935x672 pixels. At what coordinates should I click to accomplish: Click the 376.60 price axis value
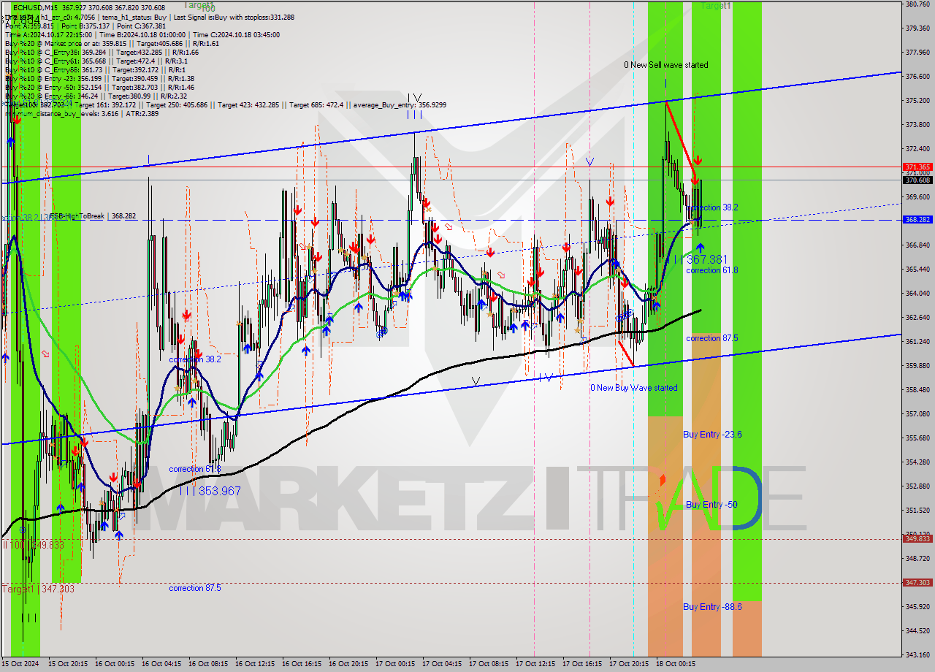click(917, 76)
